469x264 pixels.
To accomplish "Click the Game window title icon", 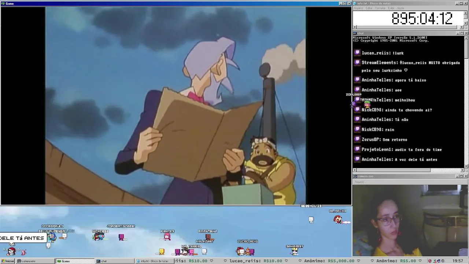I will point(3,4).
